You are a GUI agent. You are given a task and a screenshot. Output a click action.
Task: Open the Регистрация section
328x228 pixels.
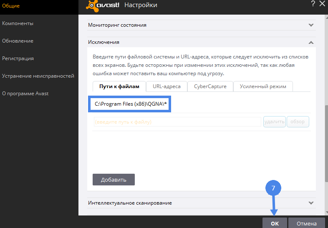(x=18, y=58)
